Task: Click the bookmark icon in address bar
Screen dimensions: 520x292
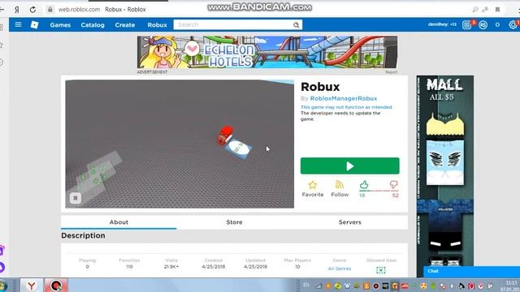Action: 497,10
